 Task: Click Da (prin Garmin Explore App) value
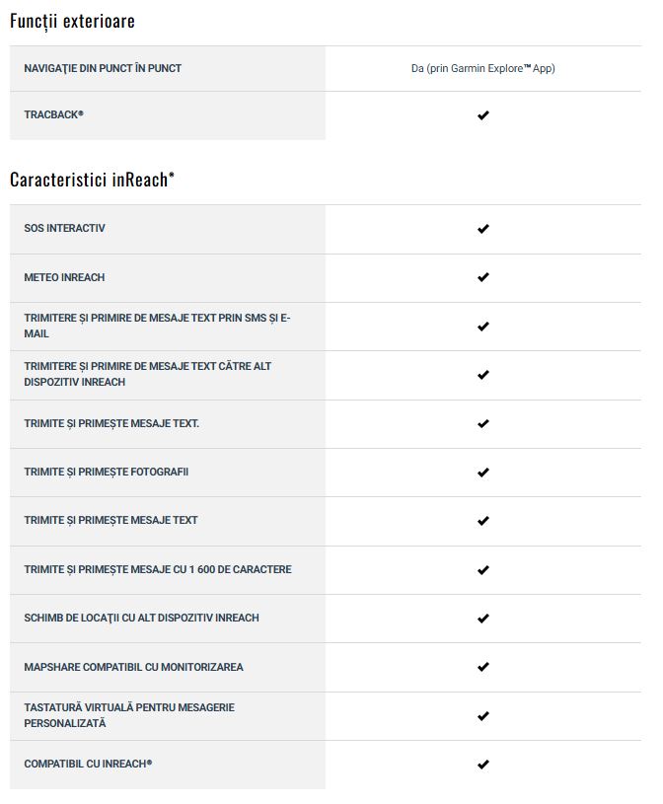[483, 68]
